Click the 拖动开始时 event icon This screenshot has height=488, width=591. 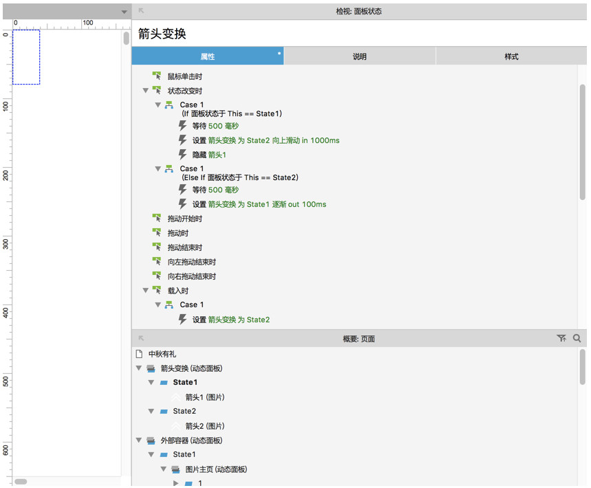(x=157, y=219)
